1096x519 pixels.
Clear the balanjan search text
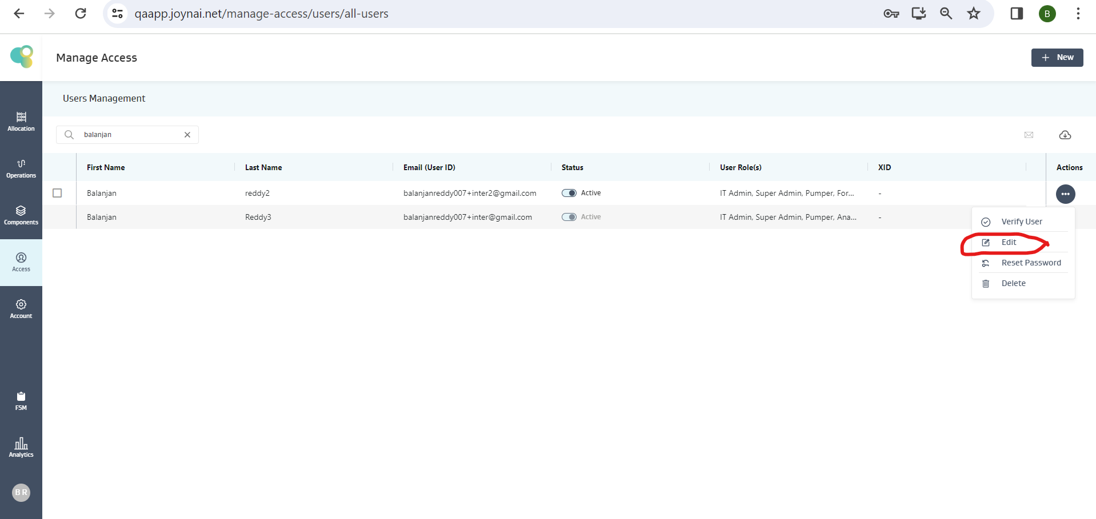click(x=187, y=135)
